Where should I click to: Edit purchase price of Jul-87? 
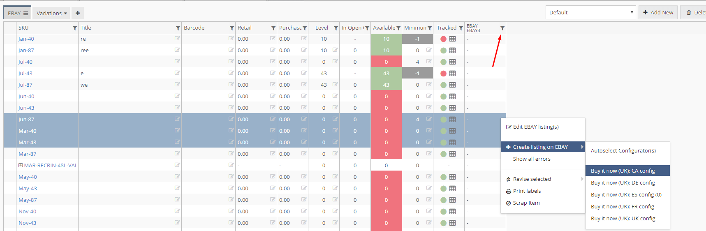(x=304, y=84)
